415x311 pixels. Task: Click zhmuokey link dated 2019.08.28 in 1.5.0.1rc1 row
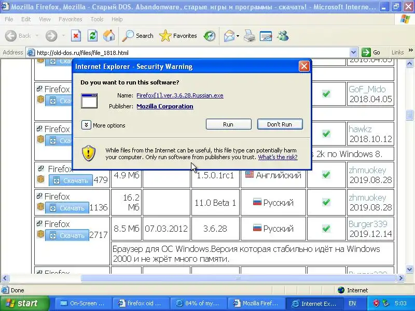click(x=367, y=170)
